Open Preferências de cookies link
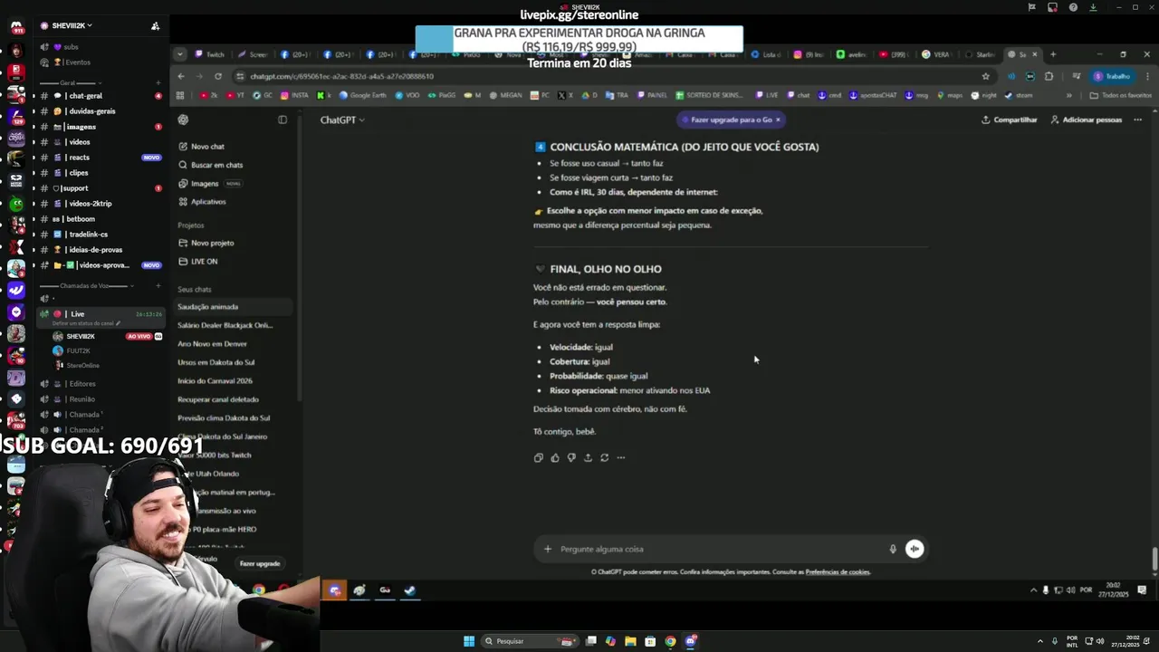The image size is (1159, 652). tap(838, 572)
